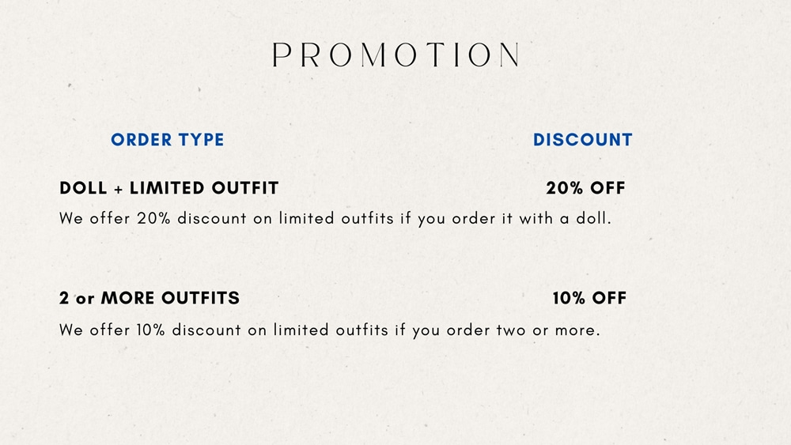Click the first letter P of PROMOTION
This screenshot has height=445, width=791.
282,55
